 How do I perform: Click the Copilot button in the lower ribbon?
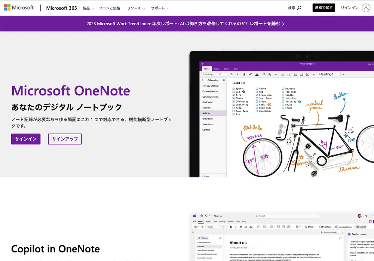point(361,227)
